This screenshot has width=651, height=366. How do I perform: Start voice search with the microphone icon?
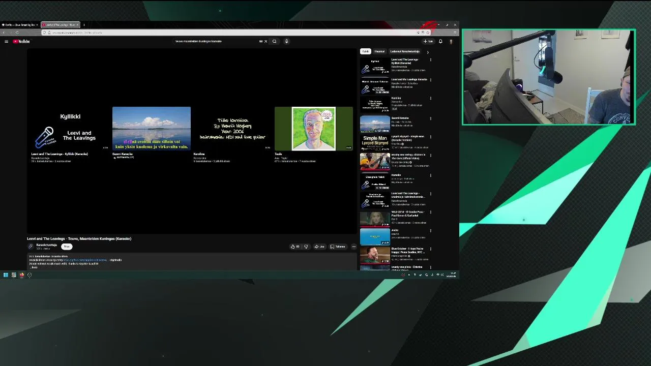pyautogui.click(x=286, y=41)
